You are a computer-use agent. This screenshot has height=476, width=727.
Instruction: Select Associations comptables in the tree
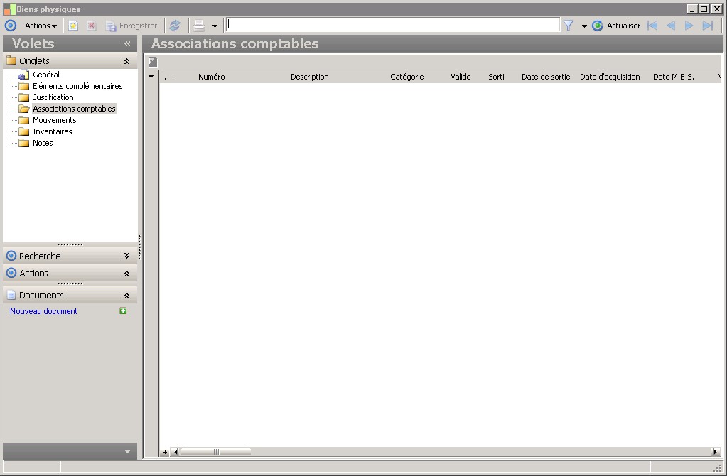pos(74,109)
